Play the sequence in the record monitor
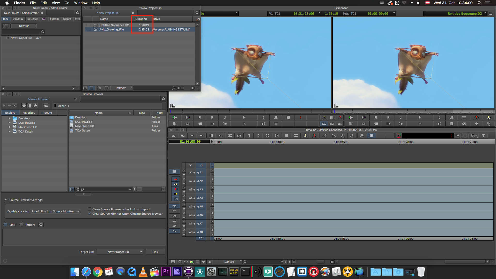Image resolution: width=496 pixels, height=279 pixels. [x=420, y=117]
